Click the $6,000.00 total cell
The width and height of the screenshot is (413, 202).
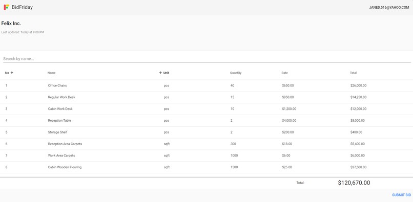pyautogui.click(x=358, y=155)
